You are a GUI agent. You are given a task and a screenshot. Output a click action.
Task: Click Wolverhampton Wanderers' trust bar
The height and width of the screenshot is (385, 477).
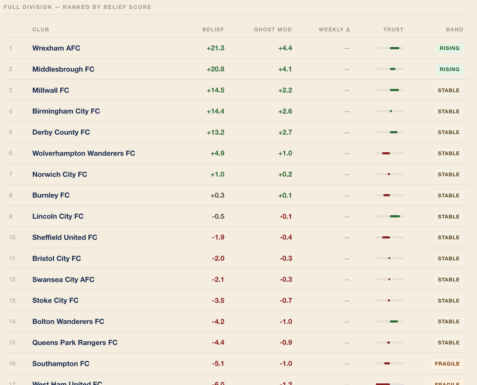390,153
